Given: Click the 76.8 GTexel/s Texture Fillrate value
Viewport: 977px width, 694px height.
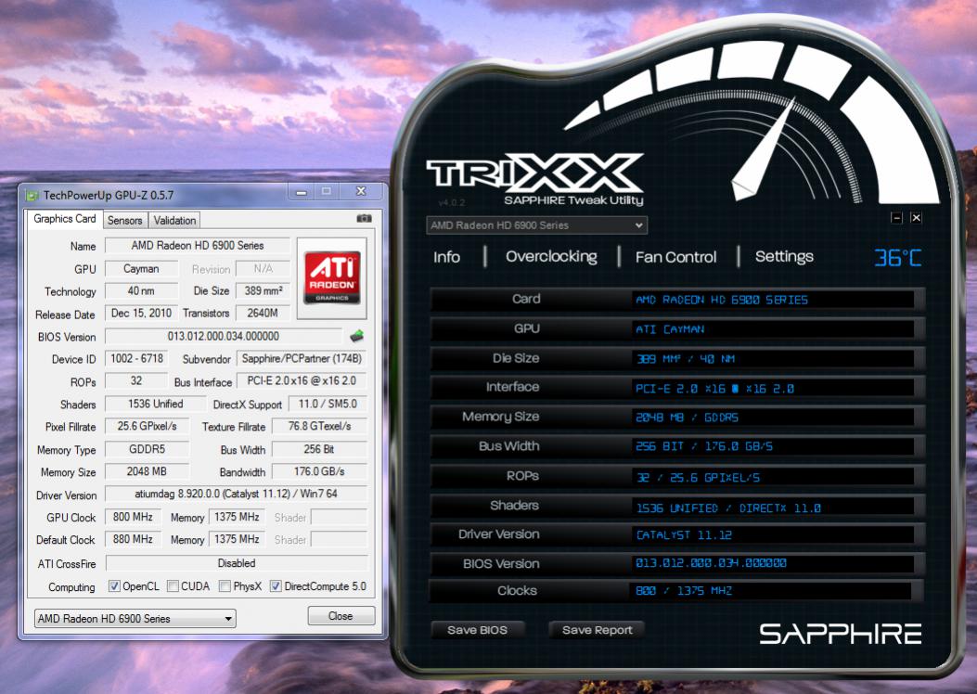Looking at the screenshot, I should click(x=320, y=426).
